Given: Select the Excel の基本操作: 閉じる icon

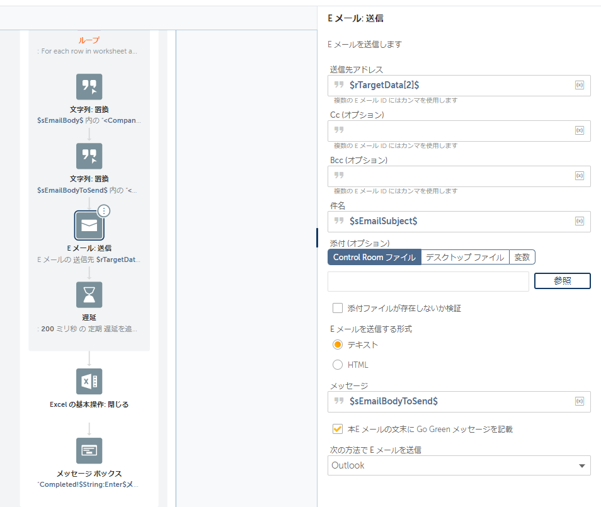Looking at the screenshot, I should [x=89, y=381].
